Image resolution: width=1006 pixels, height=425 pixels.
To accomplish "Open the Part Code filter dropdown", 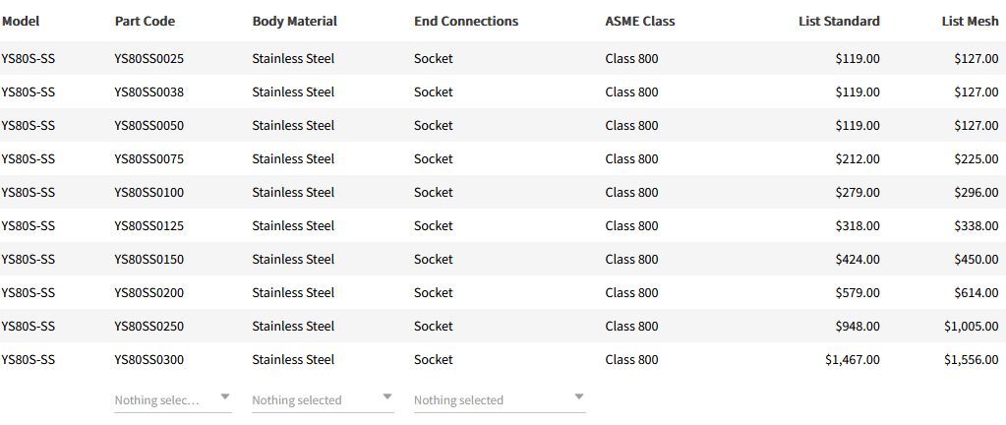I will [x=172, y=400].
